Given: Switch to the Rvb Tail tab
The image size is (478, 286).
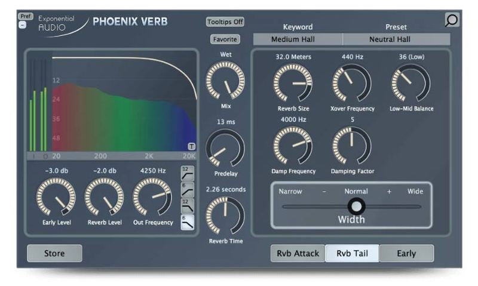Looking at the screenshot, I should point(352,253).
